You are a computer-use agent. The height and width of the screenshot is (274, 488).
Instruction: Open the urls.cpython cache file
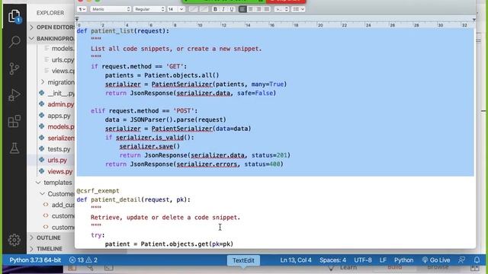pos(63,59)
